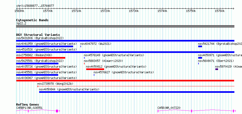Image resolution: width=242 pixels, height=114 pixels.
Task: Click the 15690k ruler position label
Action: [19, 11]
